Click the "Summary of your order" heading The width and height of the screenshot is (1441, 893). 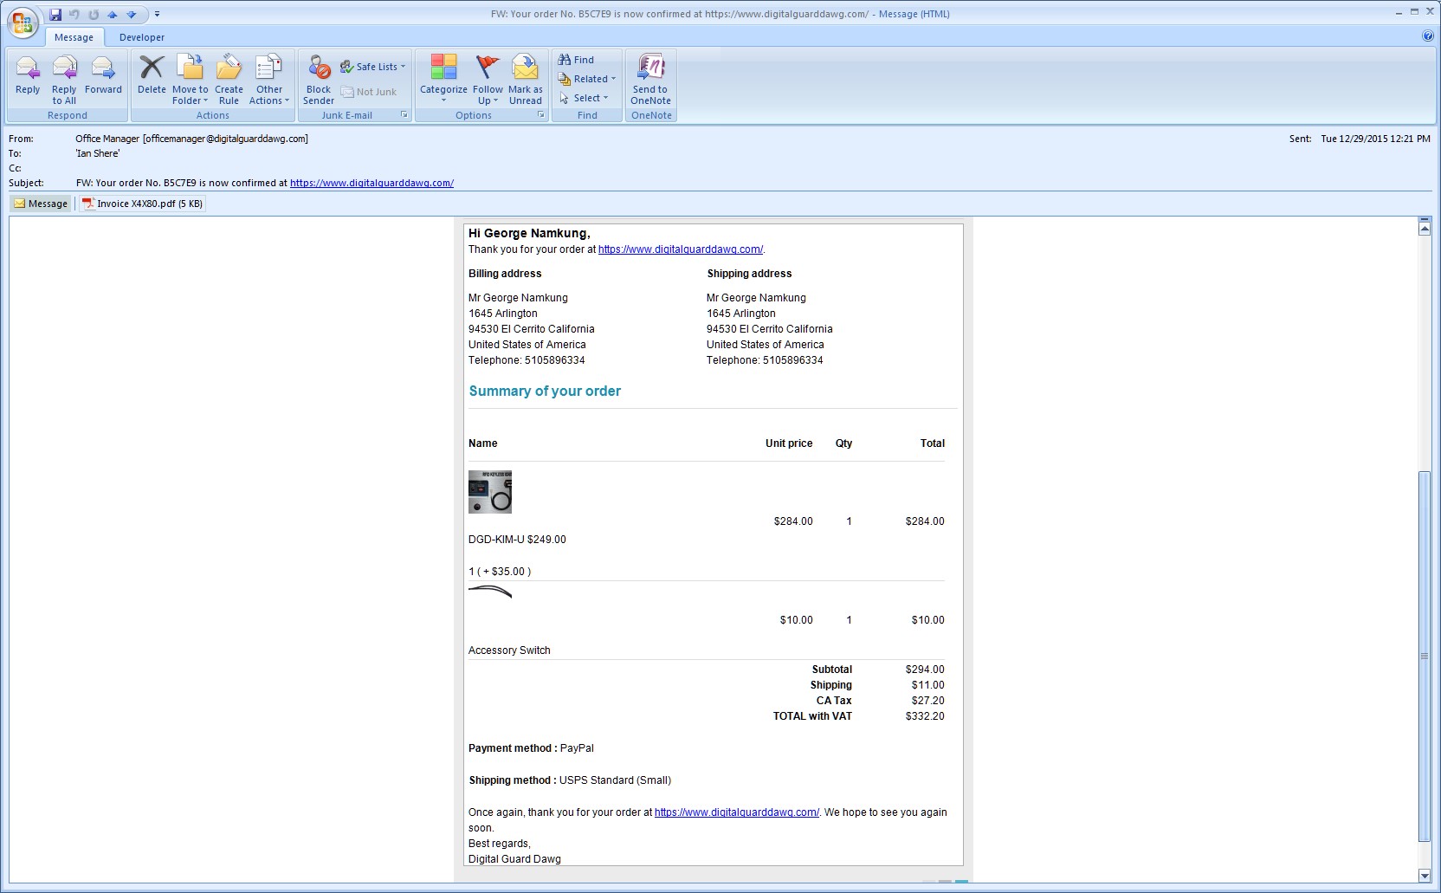[x=545, y=391]
